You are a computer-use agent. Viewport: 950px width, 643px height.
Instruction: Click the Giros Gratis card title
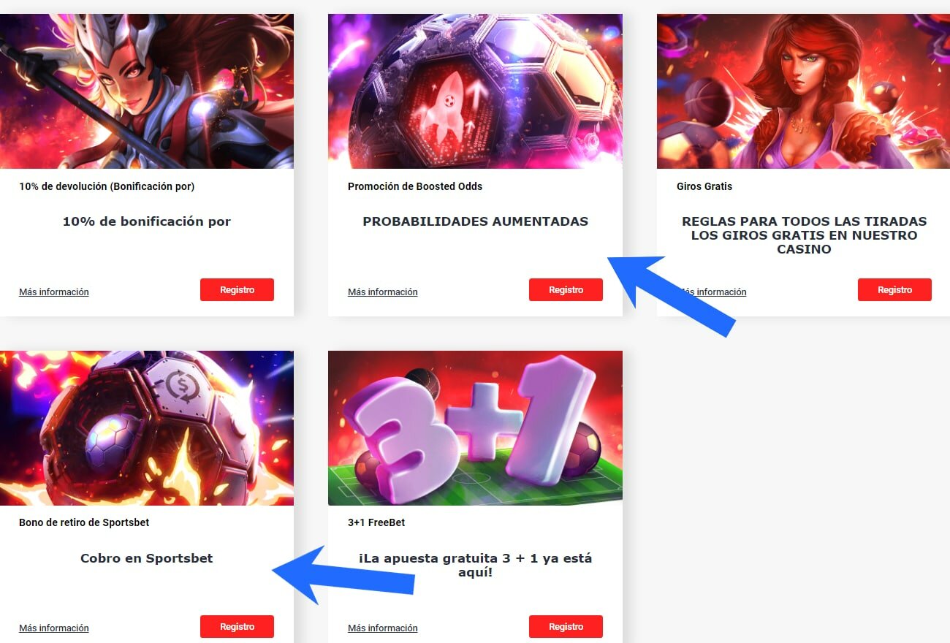(704, 186)
